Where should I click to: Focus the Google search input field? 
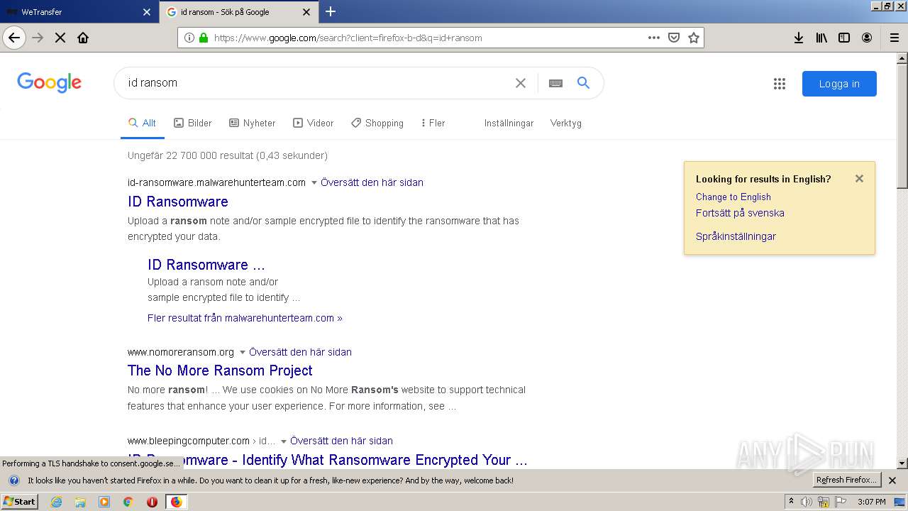click(316, 83)
